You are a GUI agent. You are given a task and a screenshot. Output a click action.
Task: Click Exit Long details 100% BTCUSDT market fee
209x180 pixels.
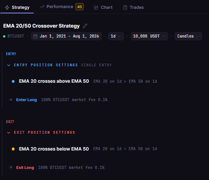coord(71,167)
